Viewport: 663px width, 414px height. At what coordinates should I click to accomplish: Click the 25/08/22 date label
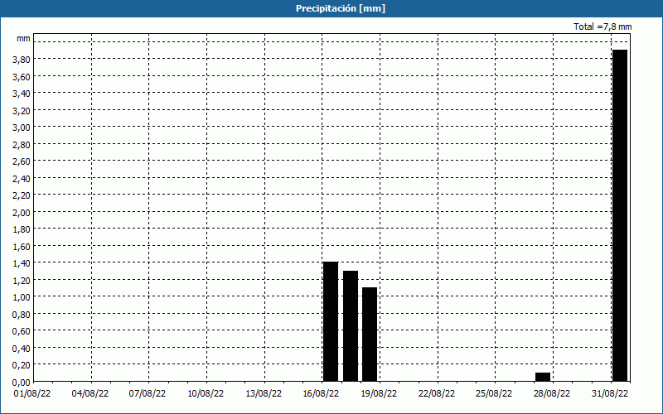494,394
